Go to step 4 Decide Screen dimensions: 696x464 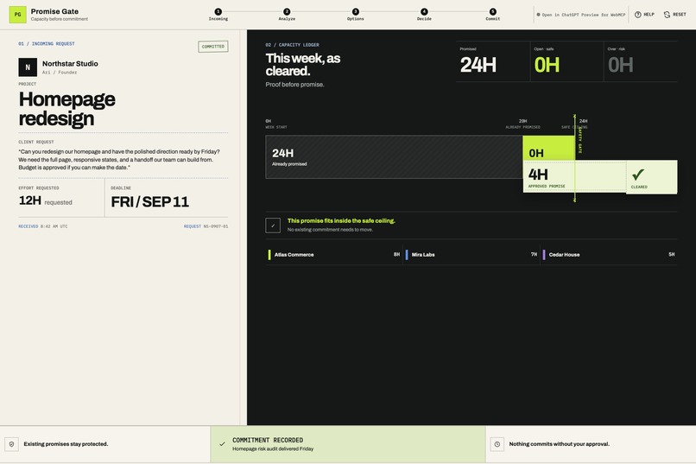click(x=424, y=14)
